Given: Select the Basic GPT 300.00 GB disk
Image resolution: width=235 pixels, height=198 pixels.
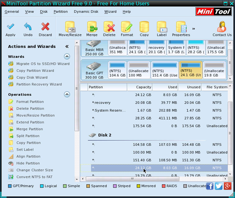Looking at the screenshot, I should pyautogui.click(x=94, y=70).
